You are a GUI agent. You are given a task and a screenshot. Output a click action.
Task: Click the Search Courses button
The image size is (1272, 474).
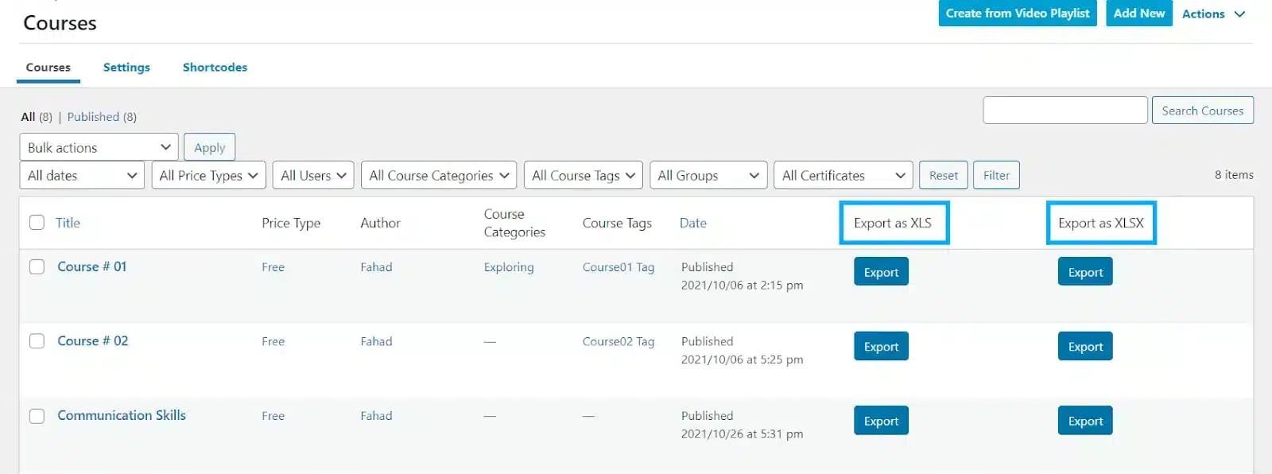[1202, 111]
